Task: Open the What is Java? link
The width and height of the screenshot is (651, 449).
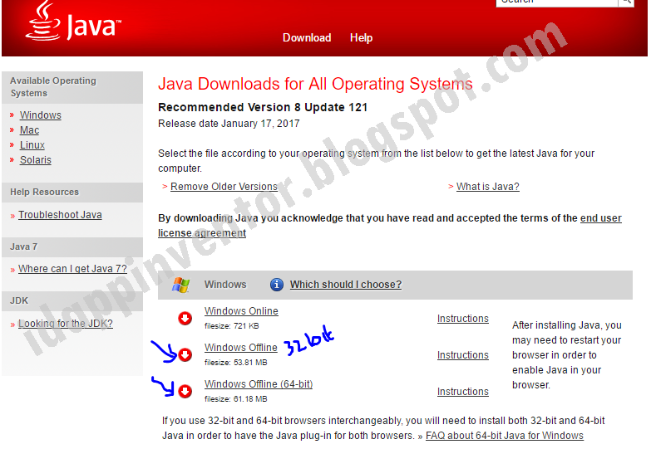Action: 488,187
